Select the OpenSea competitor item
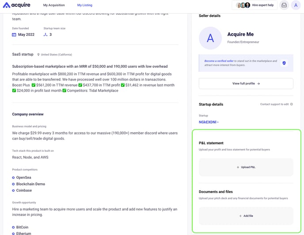The image size is (304, 235). pos(22,177)
